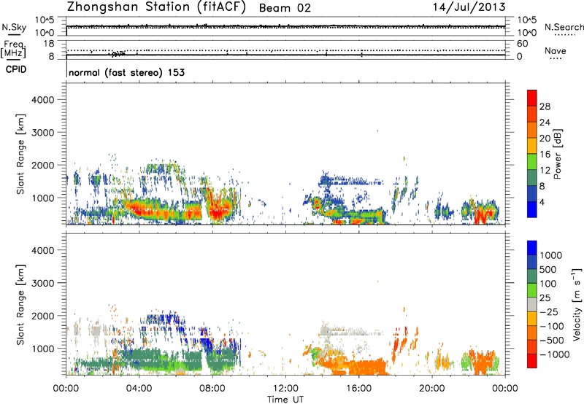Click the power colorbar value '16'
This screenshot has width=584, height=404.
(545, 155)
